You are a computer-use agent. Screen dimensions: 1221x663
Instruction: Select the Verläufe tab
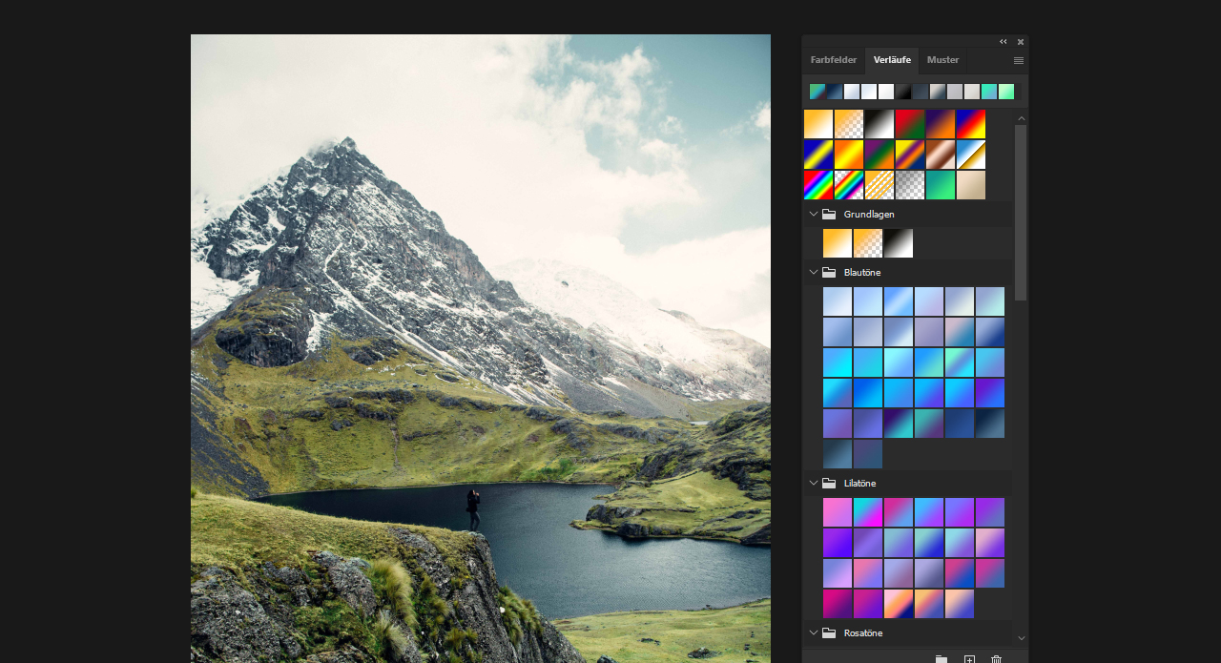tap(892, 60)
